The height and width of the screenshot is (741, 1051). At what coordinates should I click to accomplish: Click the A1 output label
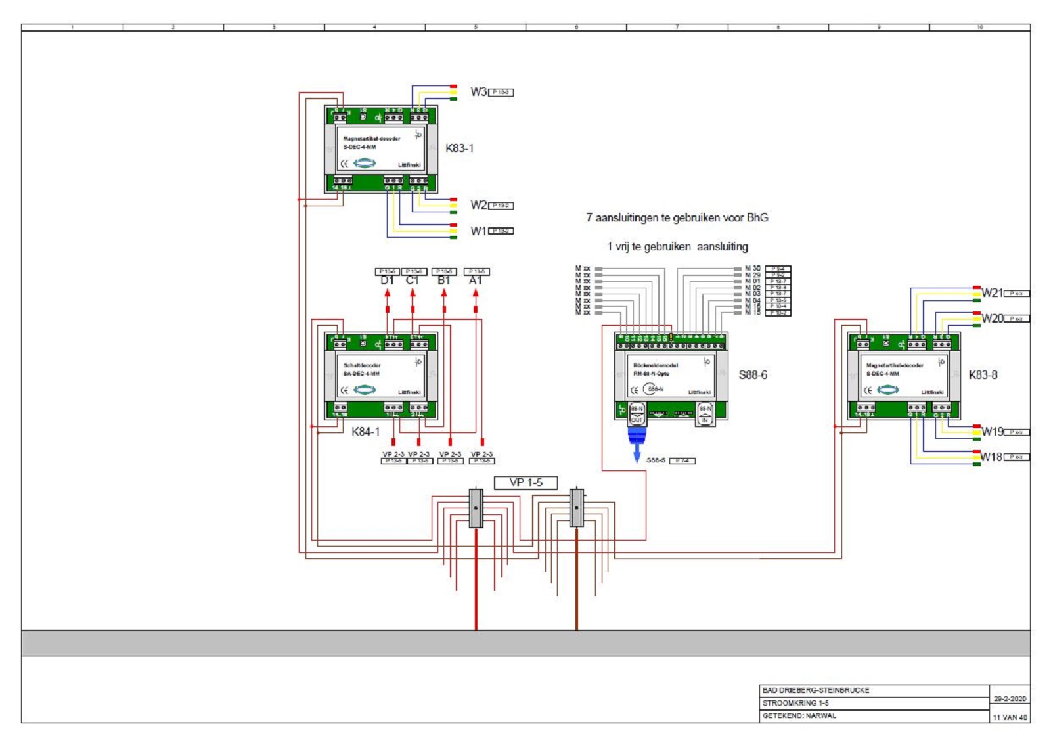[476, 281]
